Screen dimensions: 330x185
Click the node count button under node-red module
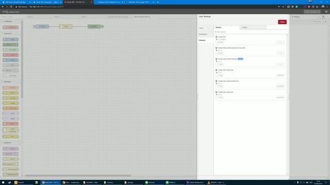(220, 42)
